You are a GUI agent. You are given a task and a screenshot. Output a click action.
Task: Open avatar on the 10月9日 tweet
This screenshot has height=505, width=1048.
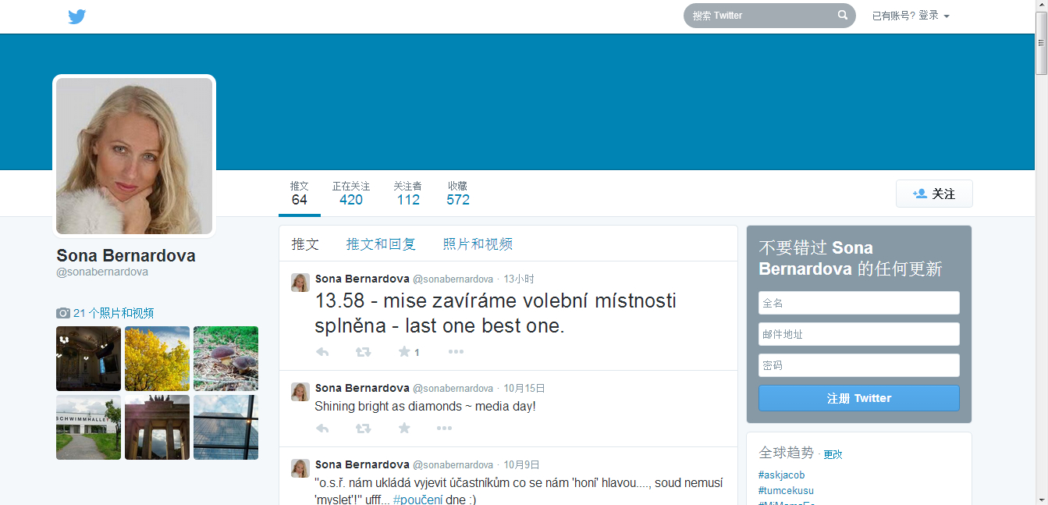[x=300, y=468]
